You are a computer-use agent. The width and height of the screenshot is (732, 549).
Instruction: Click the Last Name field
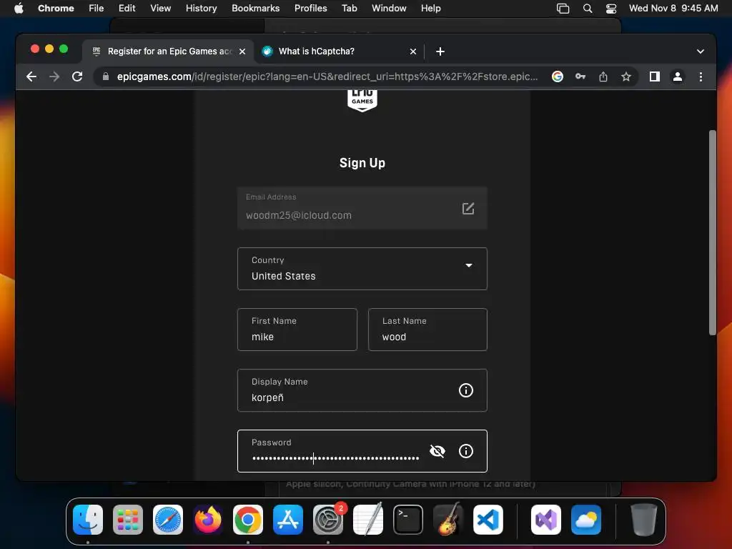tap(427, 330)
